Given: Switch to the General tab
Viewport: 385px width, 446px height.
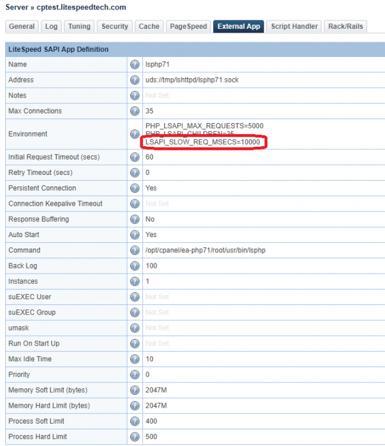Looking at the screenshot, I should [22, 26].
